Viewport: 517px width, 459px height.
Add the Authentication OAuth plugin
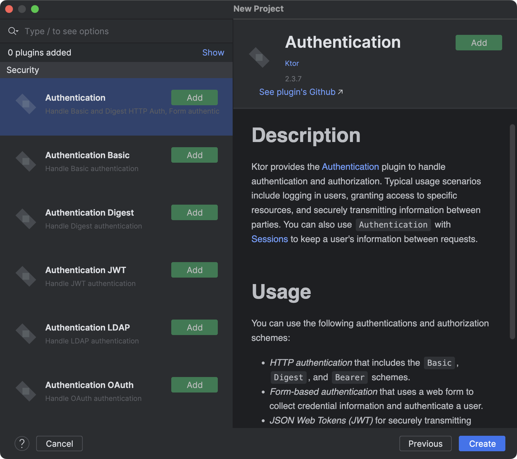click(x=194, y=384)
